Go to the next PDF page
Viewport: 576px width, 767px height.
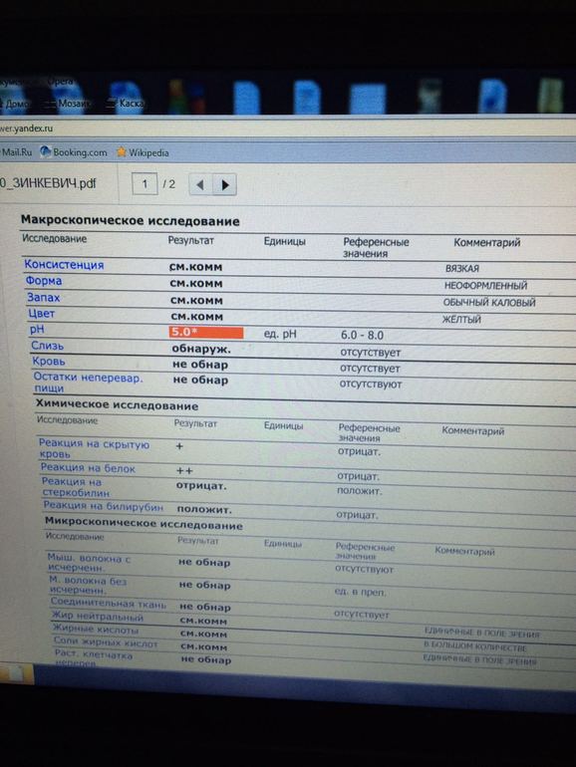[224, 185]
